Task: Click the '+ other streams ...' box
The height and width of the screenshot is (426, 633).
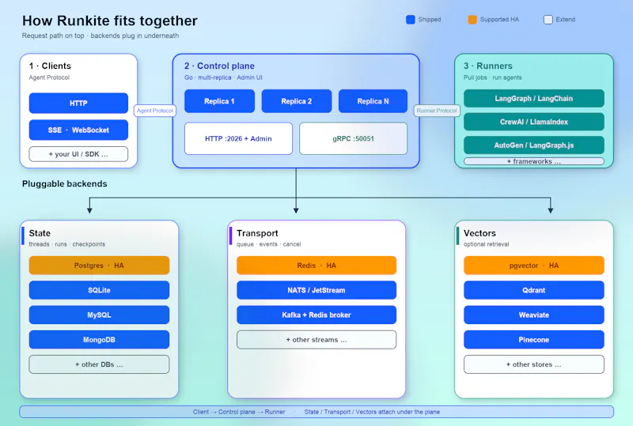Action: 316,340
